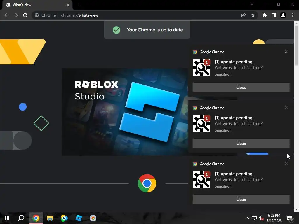
Task: Click wrench-gear icon in second notification
Action: [x=201, y=124]
